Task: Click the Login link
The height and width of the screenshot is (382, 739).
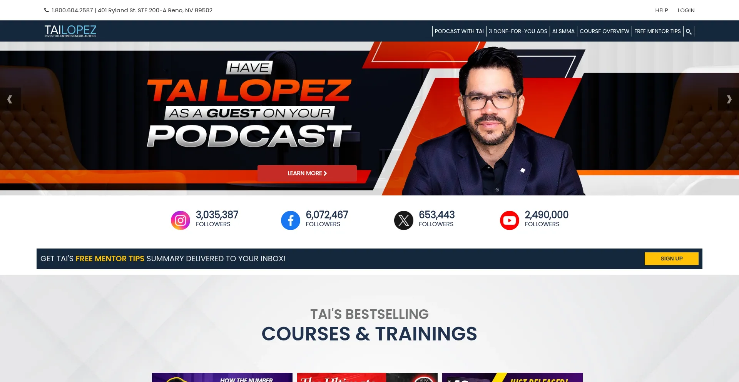Action: point(686,10)
